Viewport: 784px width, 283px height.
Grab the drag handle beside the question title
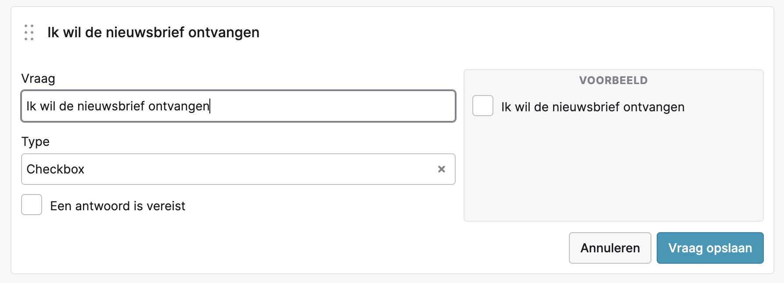(29, 32)
